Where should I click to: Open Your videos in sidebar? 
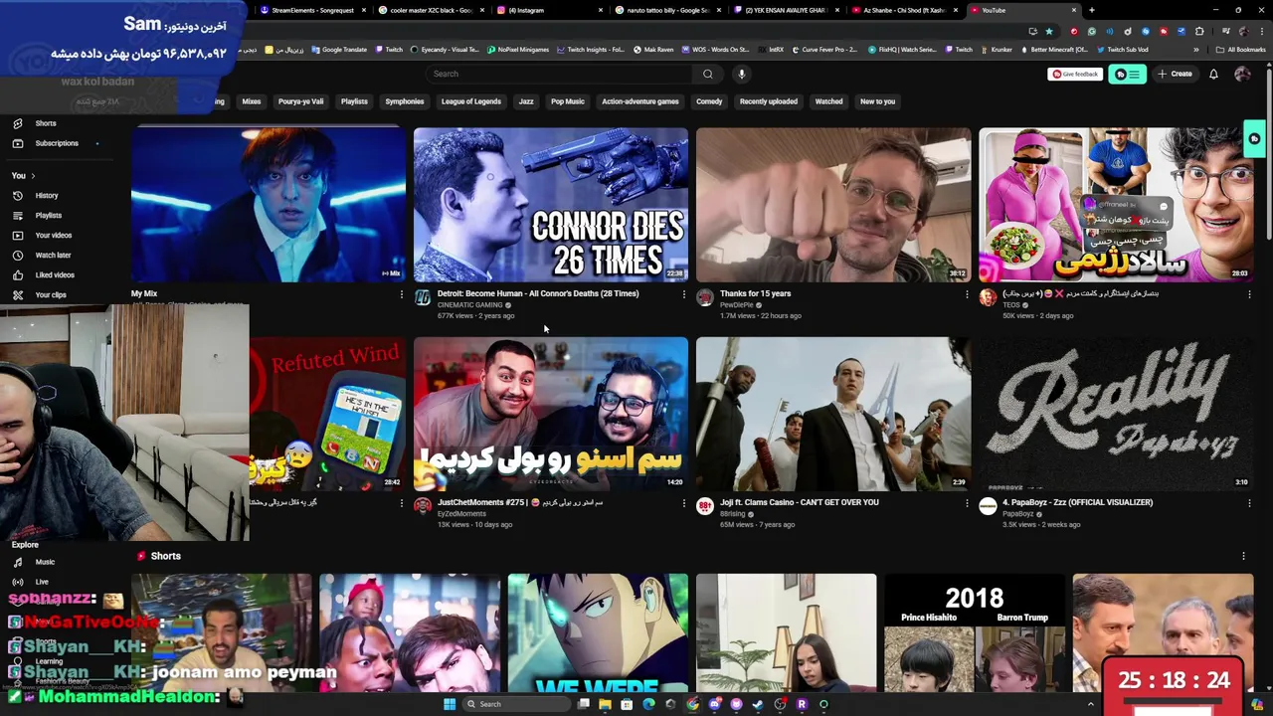53,235
